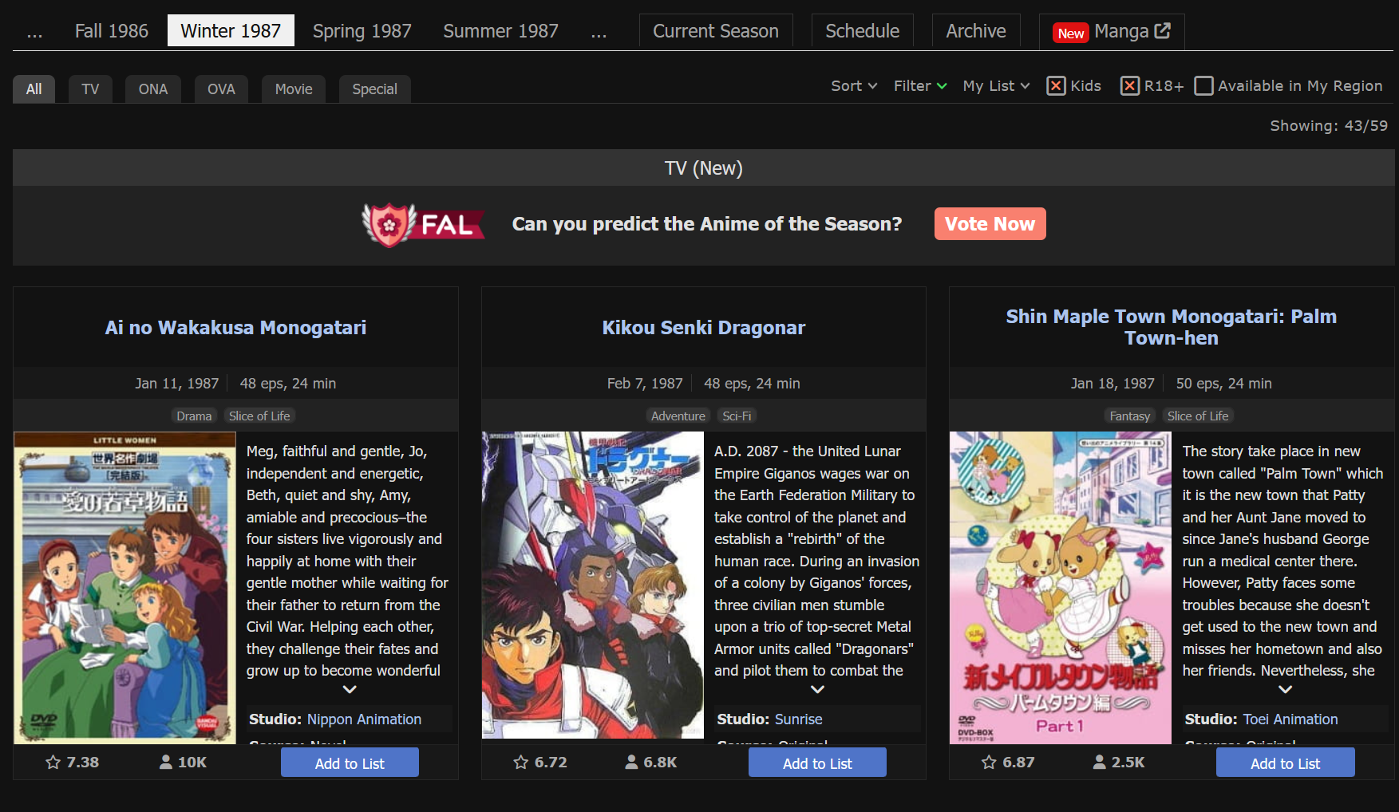
Task: Open Shin Maple Town Monogatari: Palm Town-hen title
Action: [x=1171, y=327]
